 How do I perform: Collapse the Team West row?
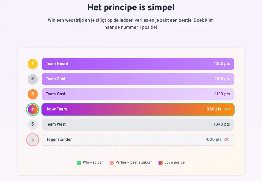tap(138, 124)
